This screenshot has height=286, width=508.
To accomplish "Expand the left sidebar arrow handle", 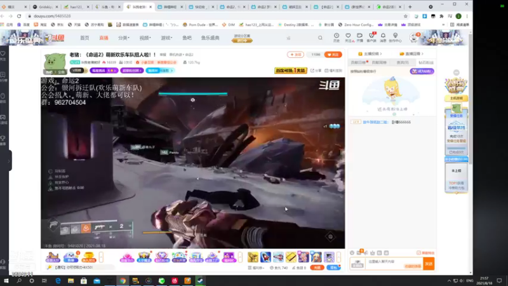I will click(9, 161).
